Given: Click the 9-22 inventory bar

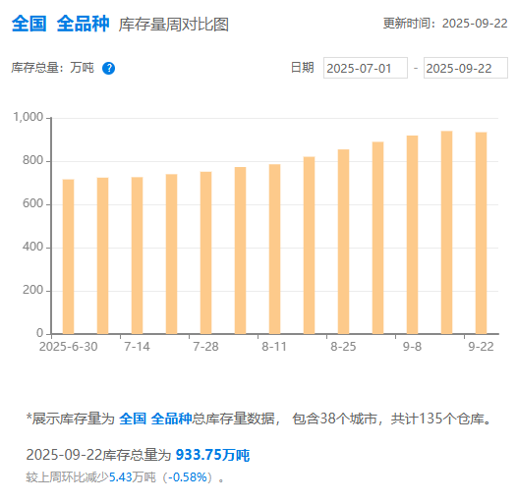Looking at the screenshot, I should (481, 233).
